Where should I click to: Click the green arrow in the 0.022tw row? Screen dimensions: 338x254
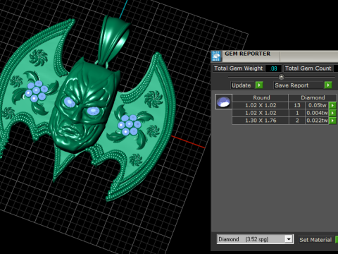[332, 121]
